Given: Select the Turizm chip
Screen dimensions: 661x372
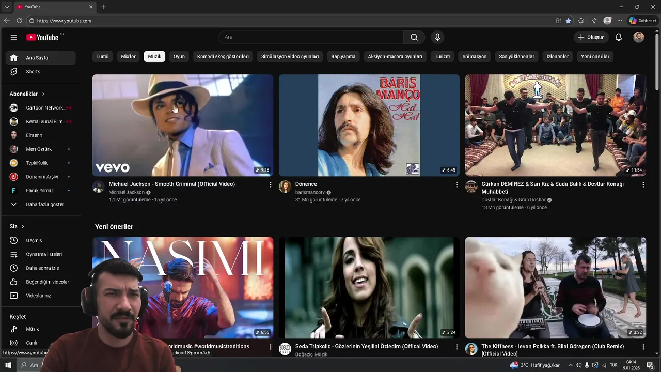Looking at the screenshot, I should point(442,56).
